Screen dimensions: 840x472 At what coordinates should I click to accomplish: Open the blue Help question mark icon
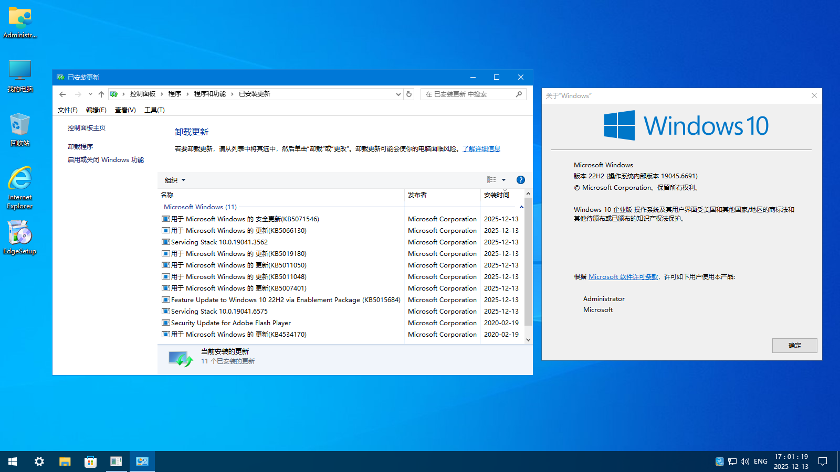coord(521,180)
